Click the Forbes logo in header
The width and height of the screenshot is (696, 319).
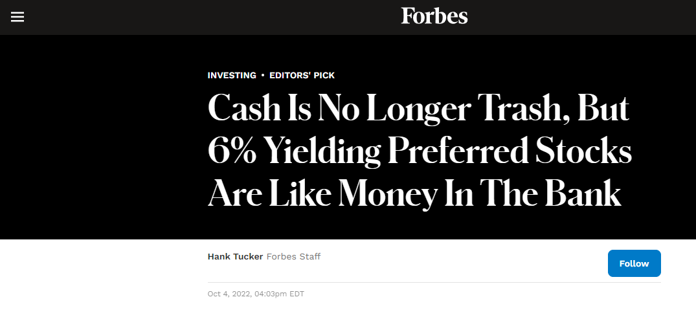434,16
